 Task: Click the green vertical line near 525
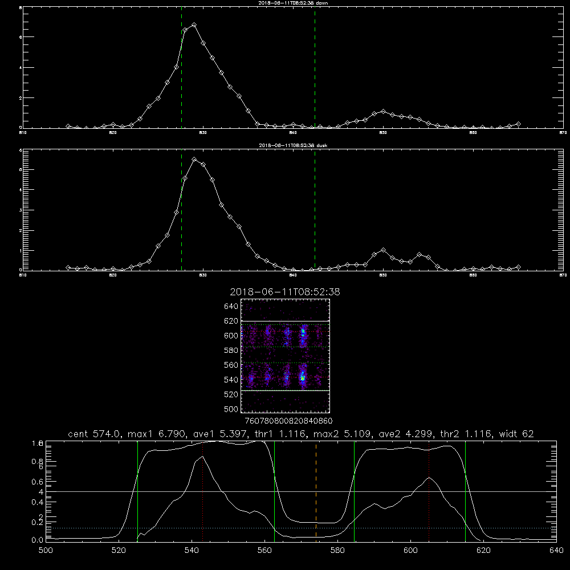137,491
